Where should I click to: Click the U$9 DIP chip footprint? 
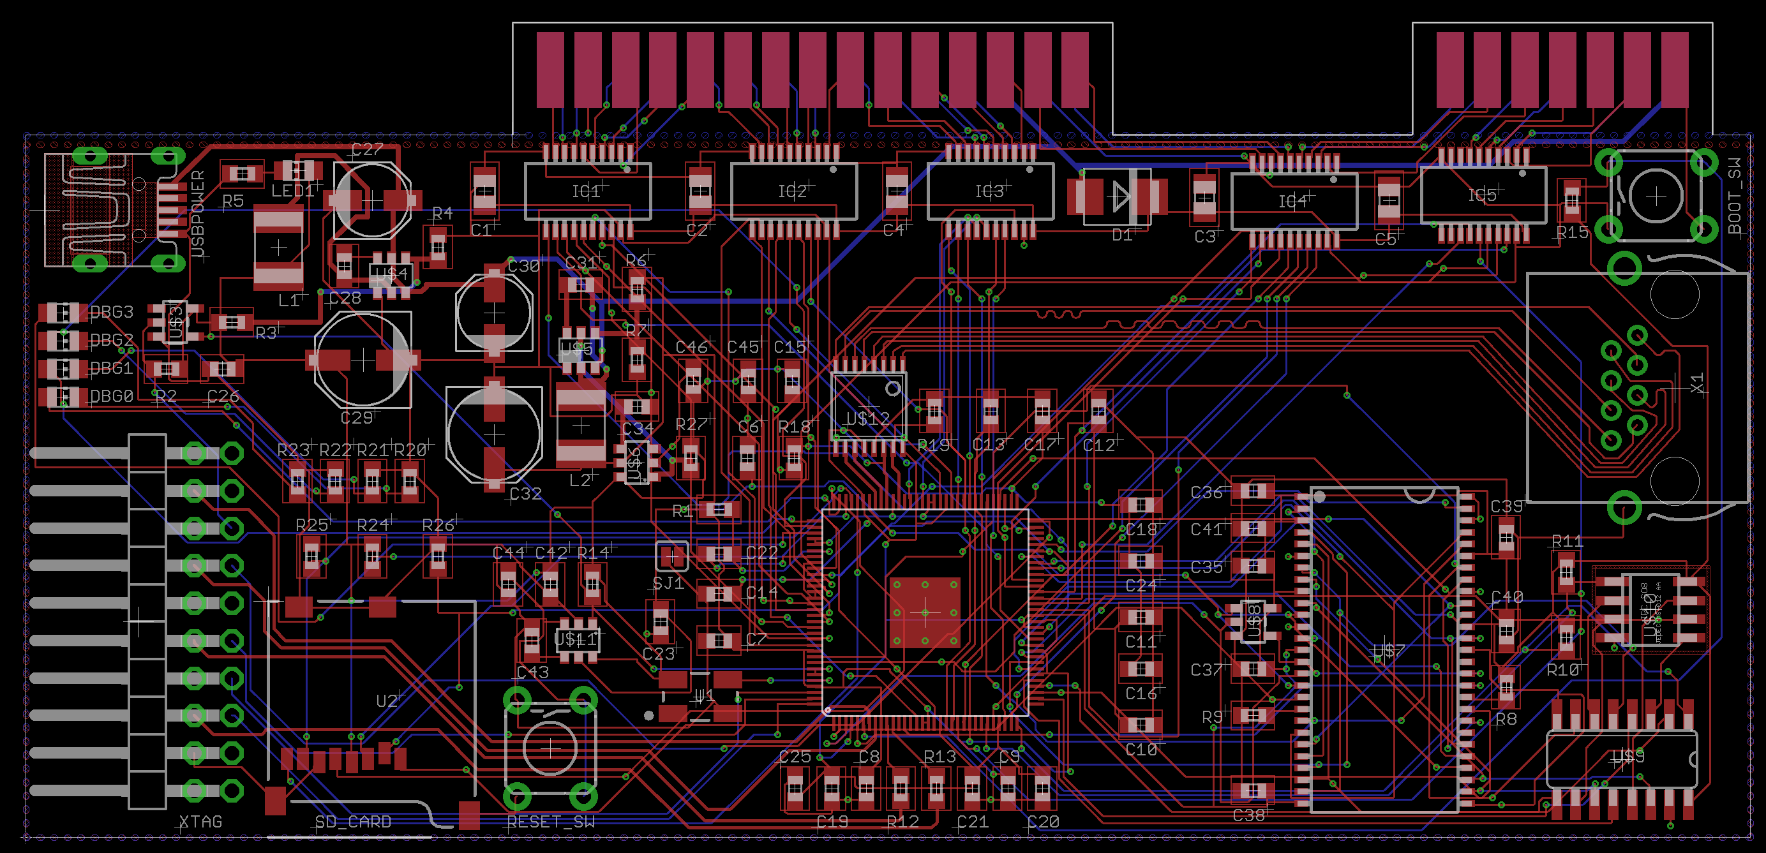1620,759
